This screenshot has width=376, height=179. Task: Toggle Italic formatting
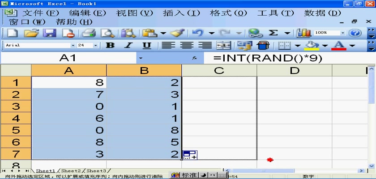128,45
